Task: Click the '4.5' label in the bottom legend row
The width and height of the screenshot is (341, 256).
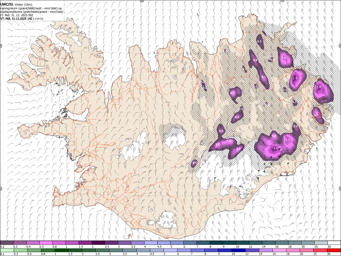Action: 152,254
